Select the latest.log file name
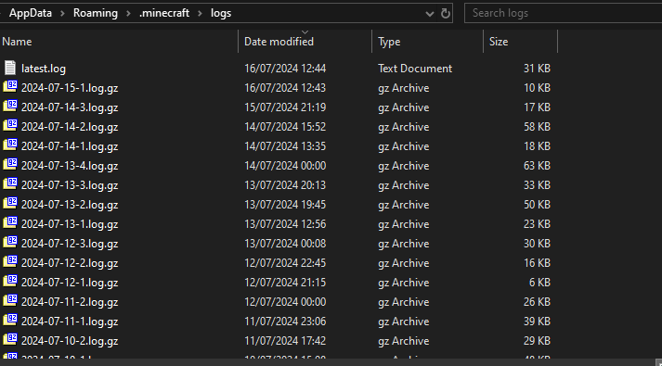This screenshot has width=662, height=366. tap(44, 69)
